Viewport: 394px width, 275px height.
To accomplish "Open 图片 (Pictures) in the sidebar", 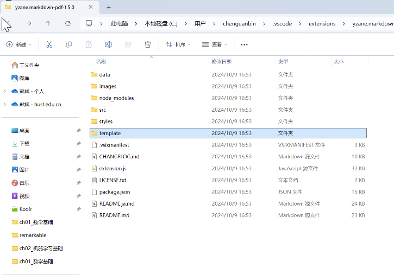I will 21,170.
